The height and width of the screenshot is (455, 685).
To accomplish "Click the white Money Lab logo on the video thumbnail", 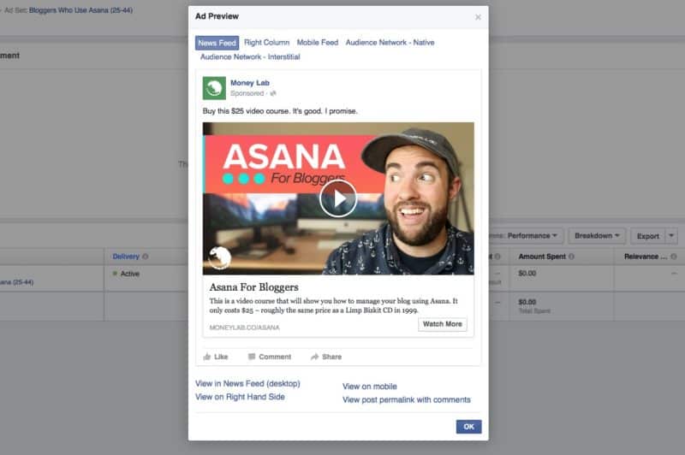I will click(x=219, y=257).
